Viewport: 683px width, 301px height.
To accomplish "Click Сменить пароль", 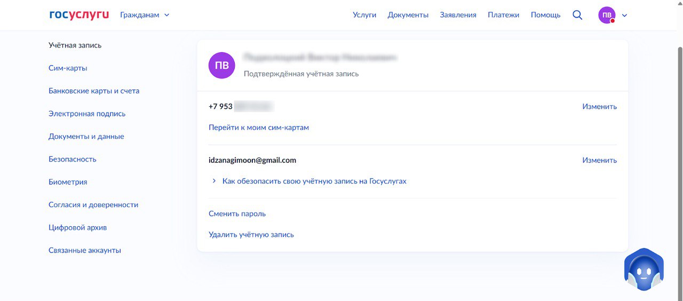I will click(237, 213).
